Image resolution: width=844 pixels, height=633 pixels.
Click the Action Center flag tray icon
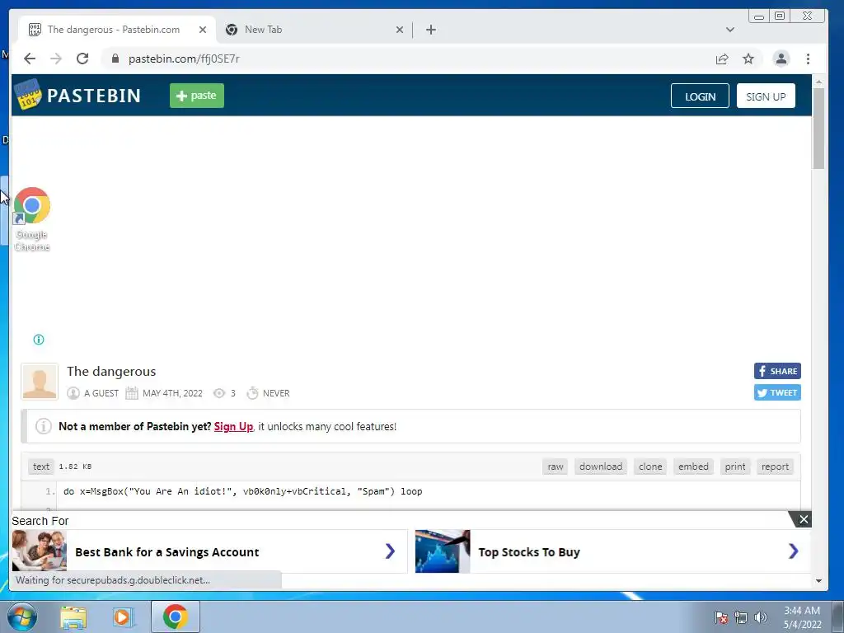[x=721, y=617]
